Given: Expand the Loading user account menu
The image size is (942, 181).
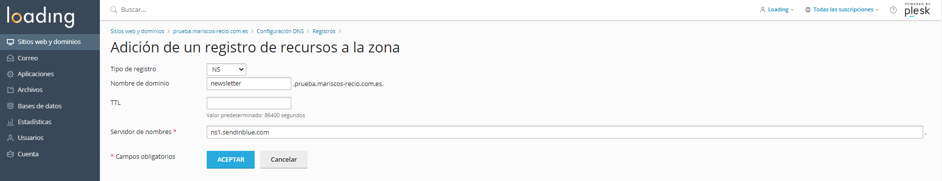Looking at the screenshot, I should pos(777,9).
